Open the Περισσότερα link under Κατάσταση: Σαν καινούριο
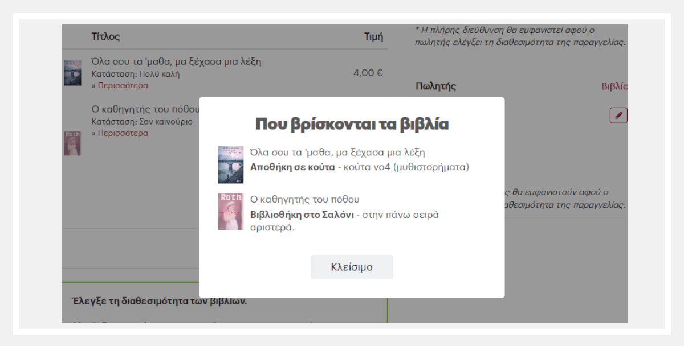The image size is (684, 346). pyautogui.click(x=123, y=133)
